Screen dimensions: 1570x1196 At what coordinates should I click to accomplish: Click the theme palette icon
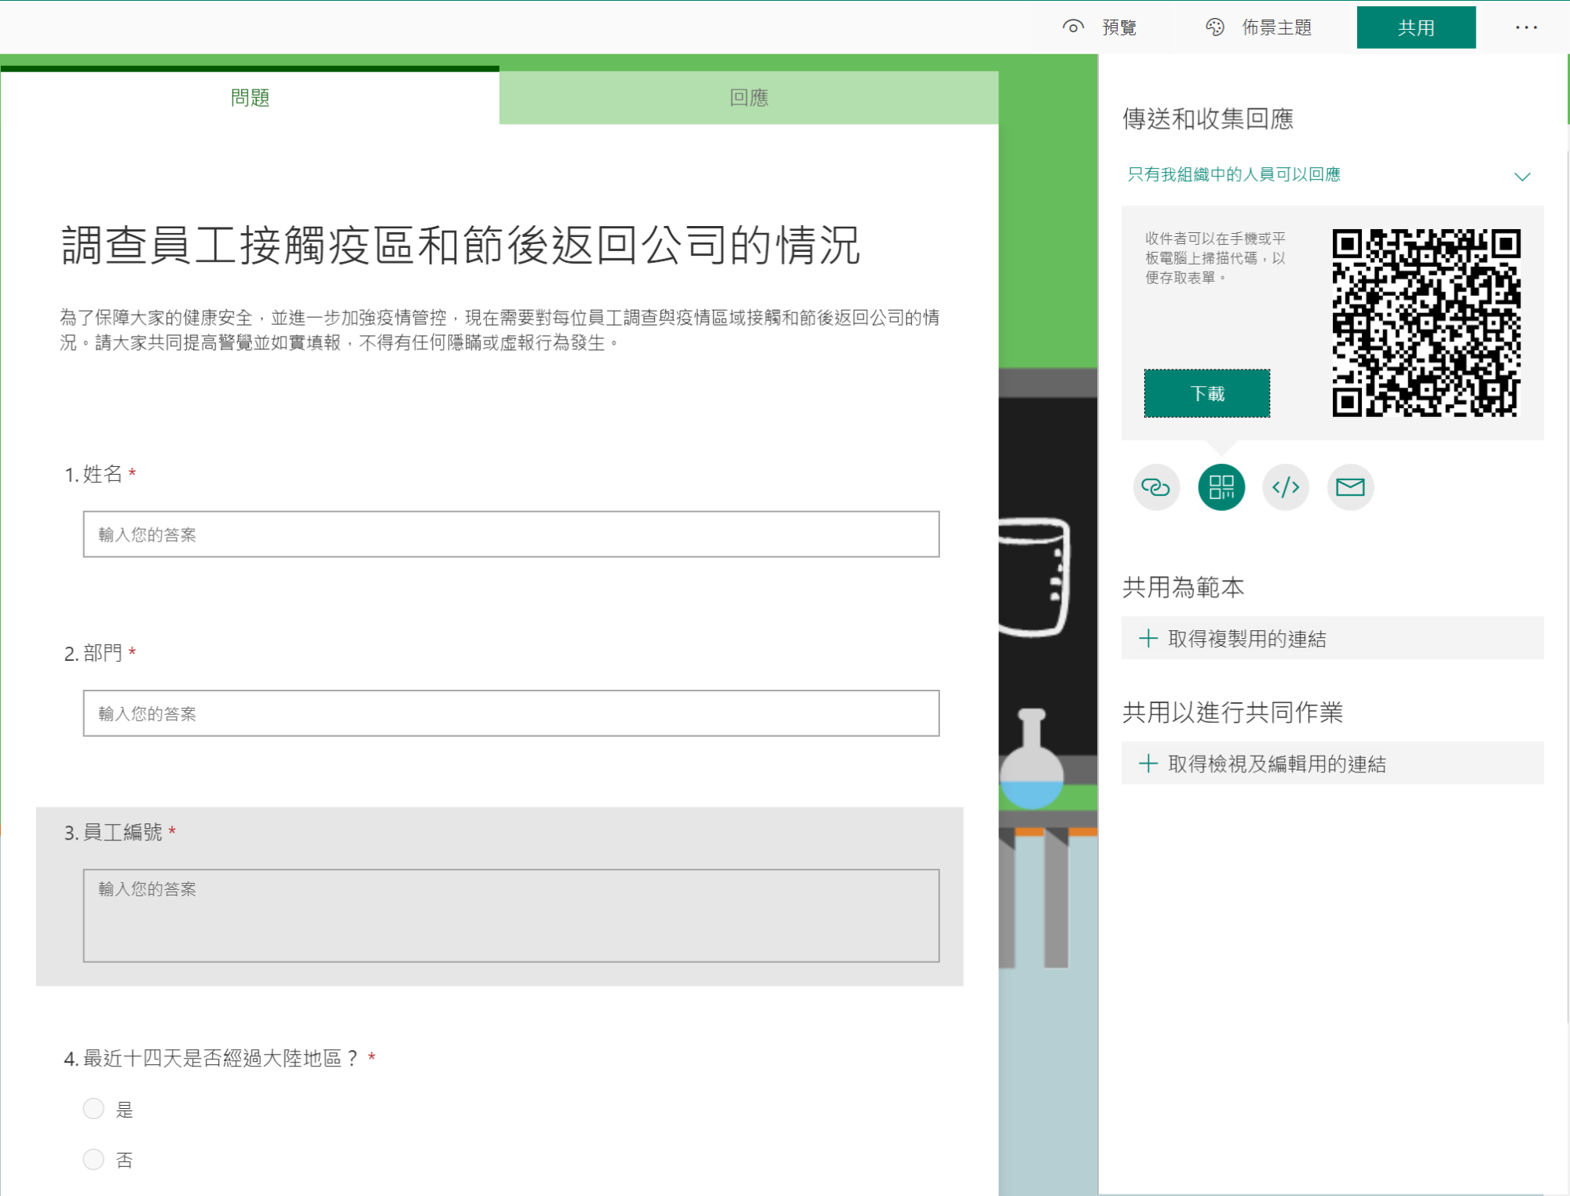tap(1214, 27)
